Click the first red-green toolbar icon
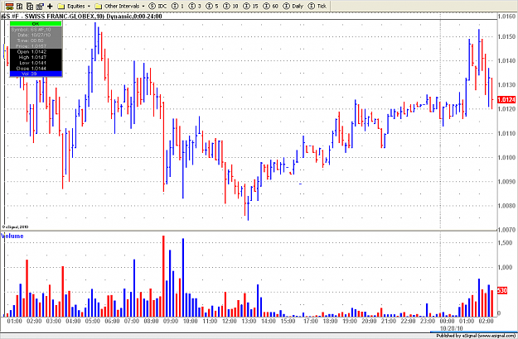This screenshot has width=518, height=339. coord(9,6)
